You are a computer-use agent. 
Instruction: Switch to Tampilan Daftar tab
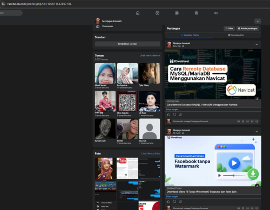pos(190,35)
